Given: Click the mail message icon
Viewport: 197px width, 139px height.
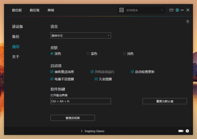Looking at the screenshot, I should (171, 10).
